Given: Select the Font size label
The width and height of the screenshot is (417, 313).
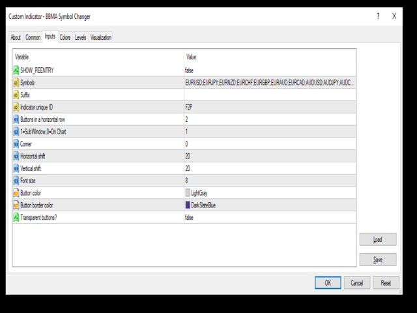Looking at the screenshot, I should pos(28,181).
